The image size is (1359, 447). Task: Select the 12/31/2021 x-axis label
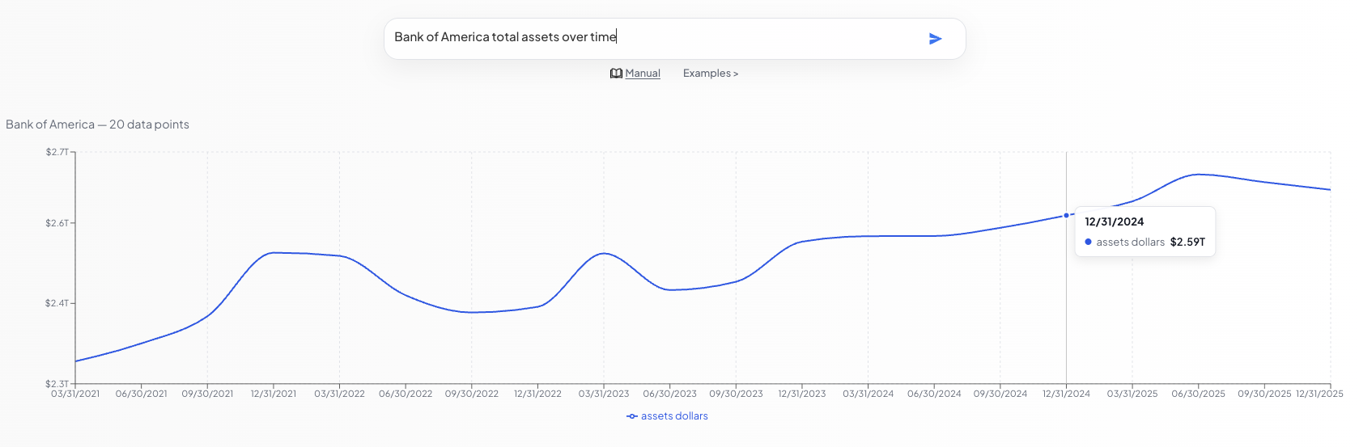tap(274, 394)
